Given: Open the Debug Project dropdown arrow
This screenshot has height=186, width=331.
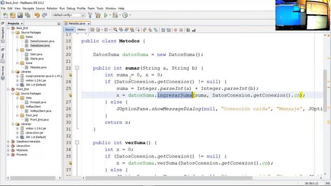Looking at the screenshot, I should point(120,15).
